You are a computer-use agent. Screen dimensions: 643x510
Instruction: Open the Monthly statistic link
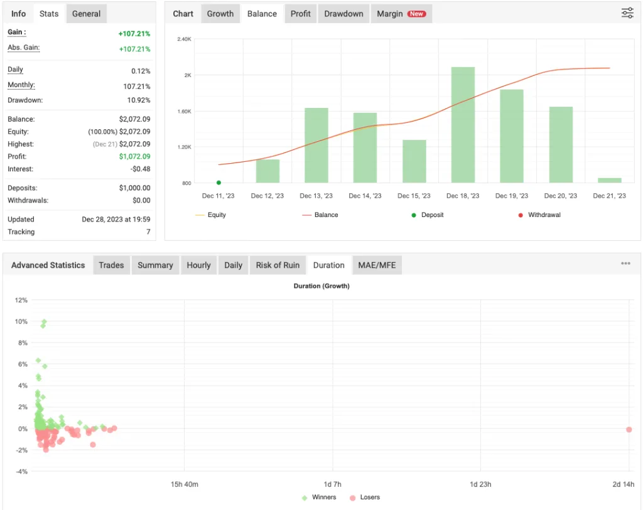(21, 85)
